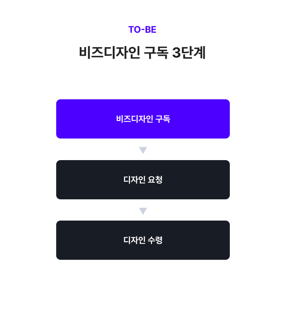Screen dimensions: 286x326
Task: Click the triangle below the 디자인 요청 box
Action: [143, 211]
